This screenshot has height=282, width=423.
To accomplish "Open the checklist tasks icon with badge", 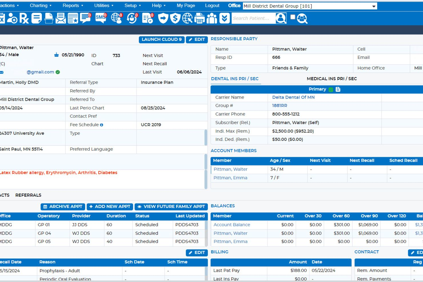I will pyautogui.click(x=148, y=18).
